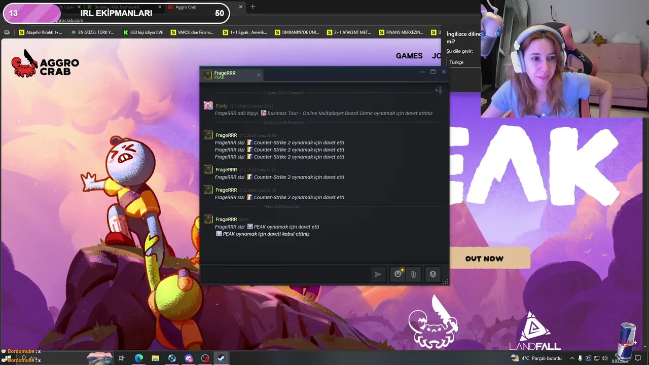The image size is (649, 365).
Task: Open the 'FİNANS MERKEZİN...' bookmark
Action: coord(401,32)
